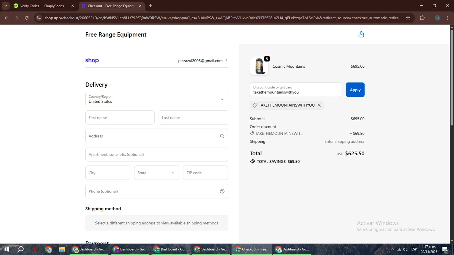Click the Total $625.50 amount

pyautogui.click(x=355, y=153)
